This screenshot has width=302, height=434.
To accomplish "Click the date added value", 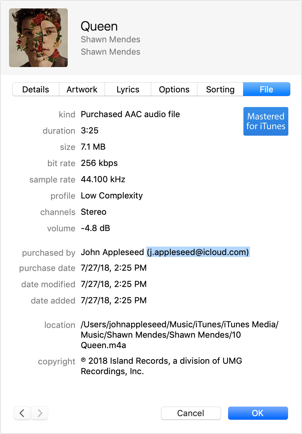I will [x=114, y=300].
